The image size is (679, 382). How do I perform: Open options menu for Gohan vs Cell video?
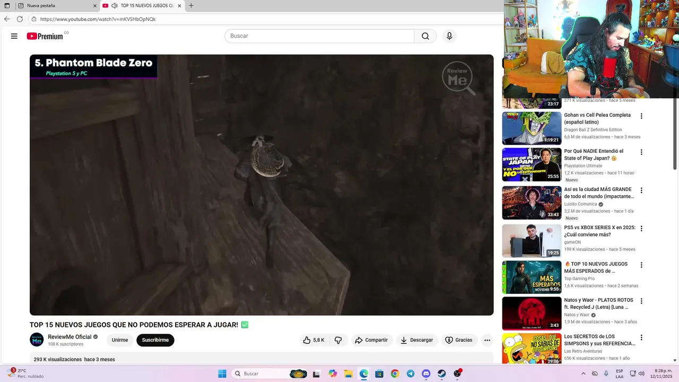coord(641,116)
